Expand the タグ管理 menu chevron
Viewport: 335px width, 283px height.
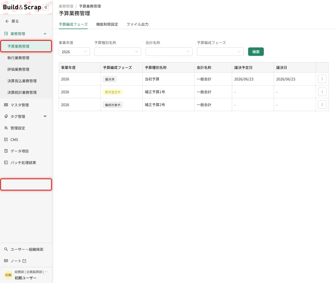(45, 116)
